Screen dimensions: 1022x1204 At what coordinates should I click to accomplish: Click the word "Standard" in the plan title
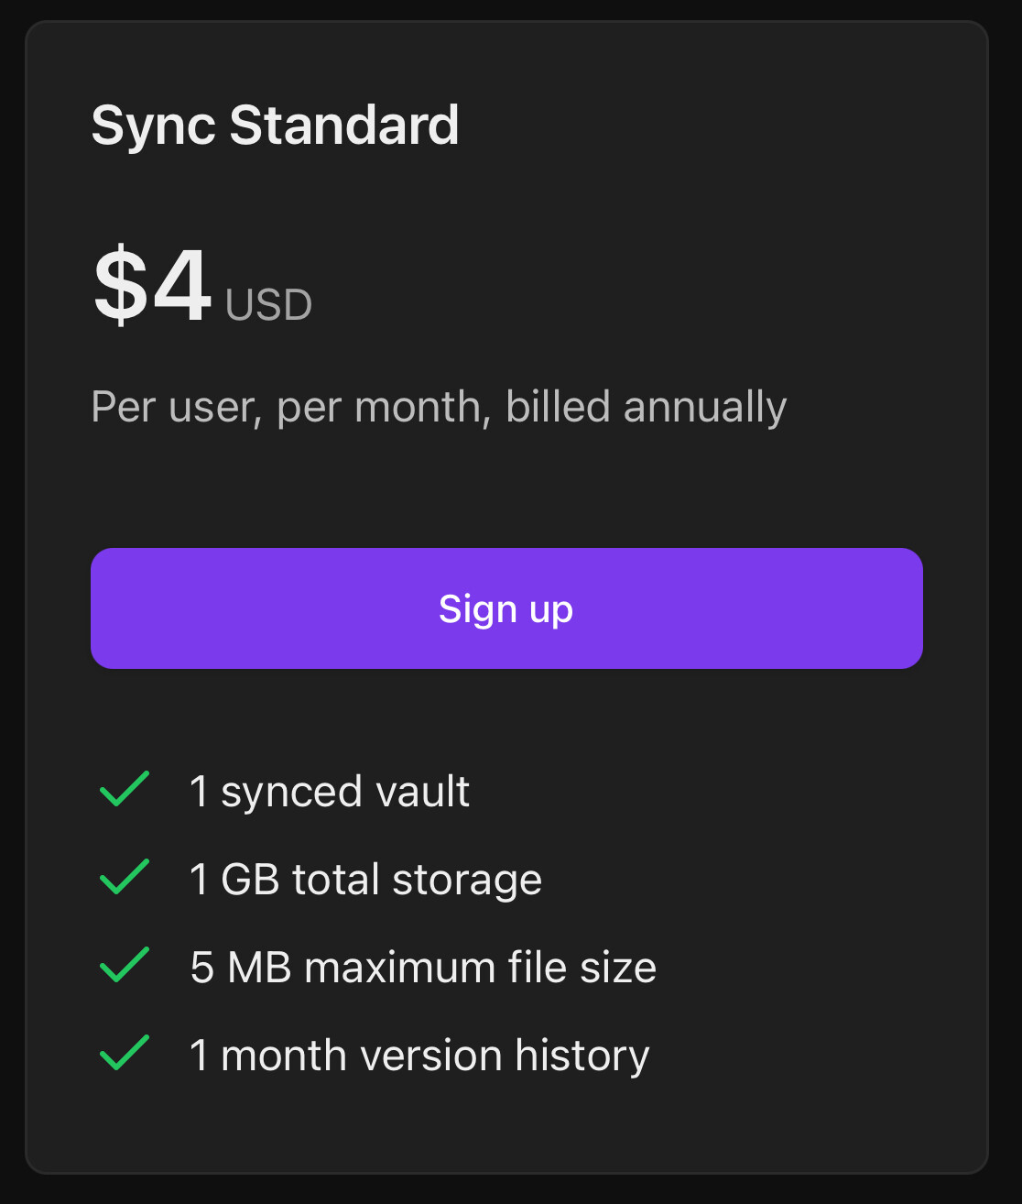pos(344,125)
